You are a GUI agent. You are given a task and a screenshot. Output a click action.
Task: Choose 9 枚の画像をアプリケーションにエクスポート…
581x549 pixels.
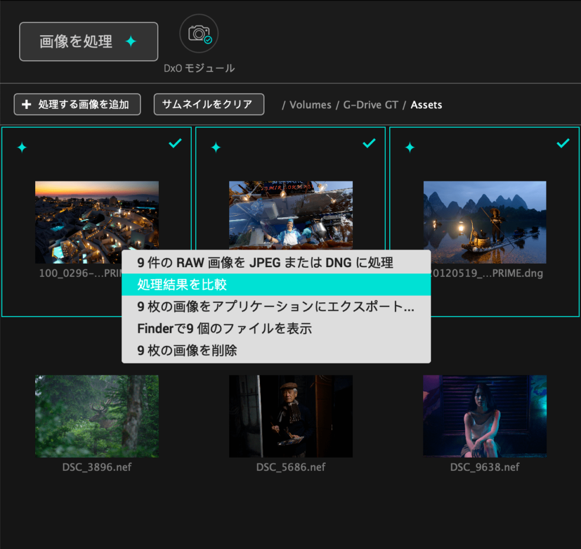pos(276,306)
